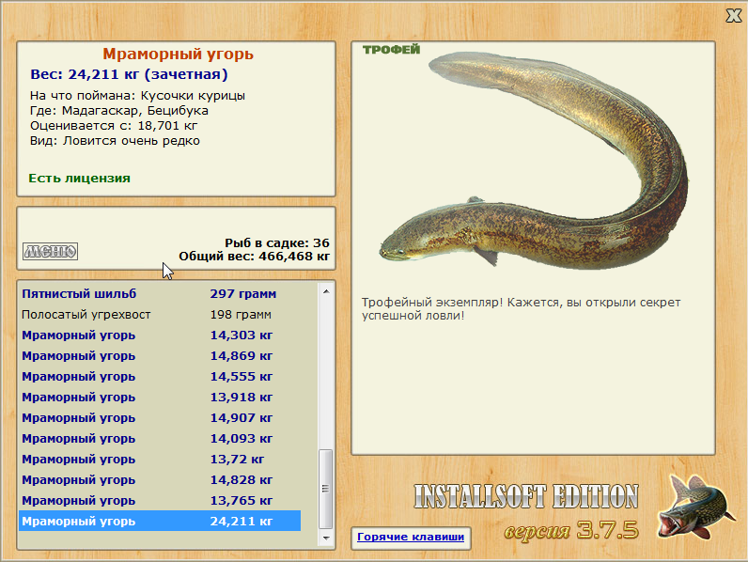Viewport: 748px width, 562px height.
Task: Click the На что поймана: Кусочки курицы line
Action: pyautogui.click(x=137, y=96)
